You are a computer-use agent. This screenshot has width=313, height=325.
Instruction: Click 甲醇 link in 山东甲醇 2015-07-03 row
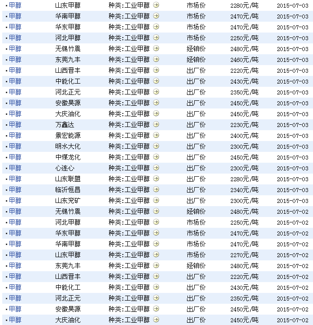point(15,5)
